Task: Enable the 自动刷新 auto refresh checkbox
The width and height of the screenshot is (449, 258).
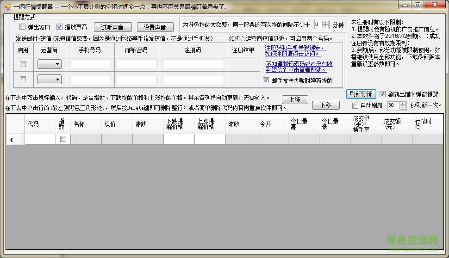Action: point(355,105)
